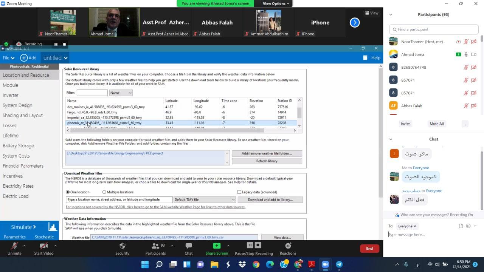Open the chat recipient Everyone dropdown
The image size is (484, 272).
coord(407,226)
